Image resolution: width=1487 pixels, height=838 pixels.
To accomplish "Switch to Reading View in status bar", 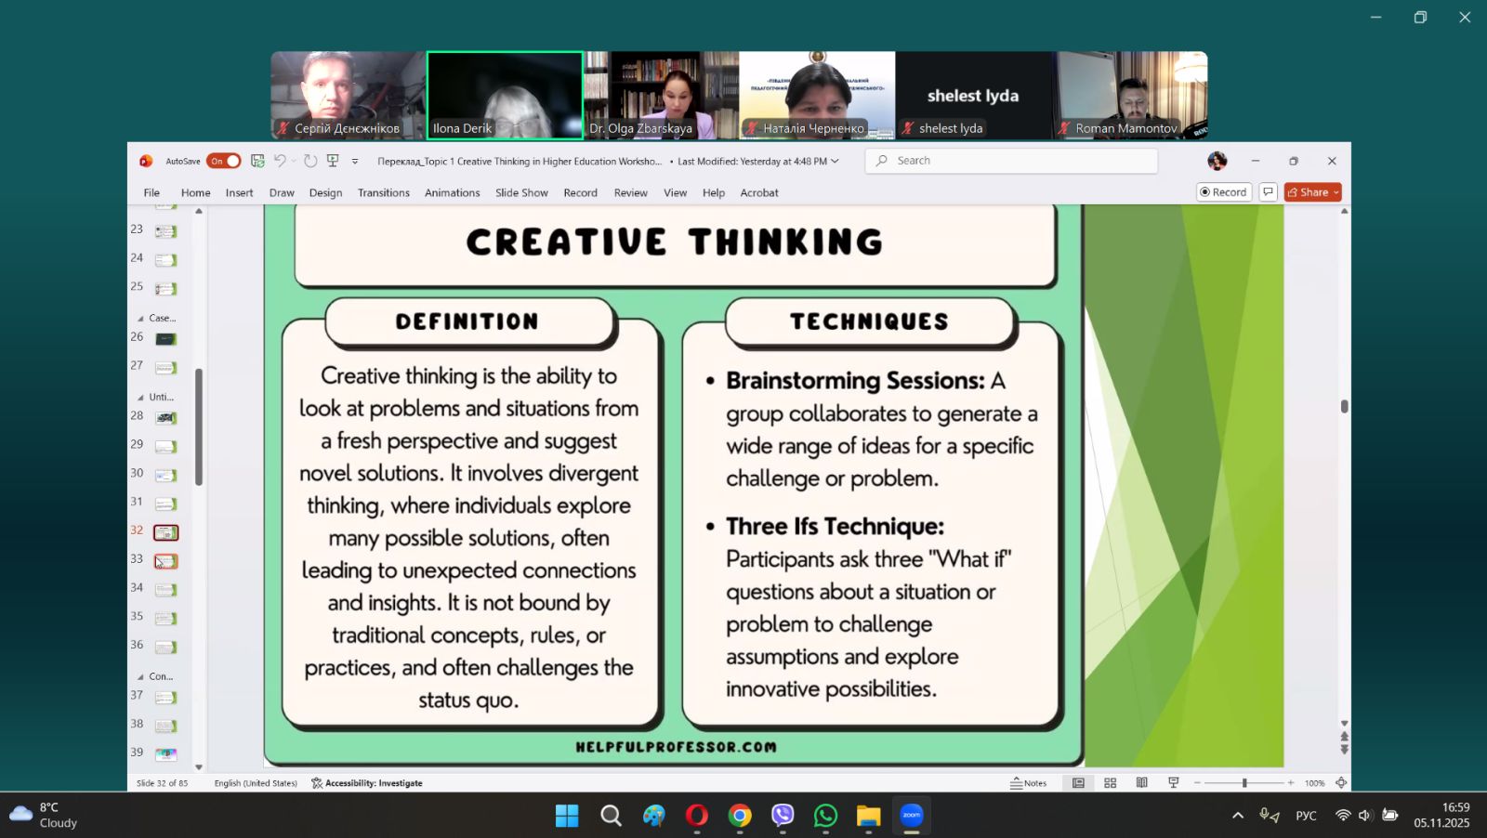I will pyautogui.click(x=1141, y=783).
